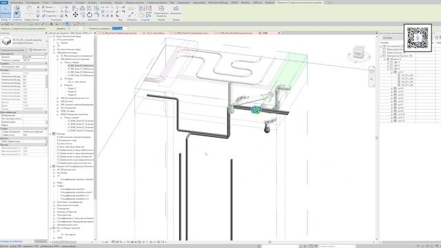Open the View ribbon tab
The height and width of the screenshot is (248, 441).
tap(172, 2)
